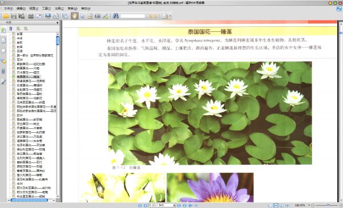This screenshot has width=343, height=208.
Task: Click bookmark panel vertical scrollbar thumb
Action: click(x=58, y=40)
